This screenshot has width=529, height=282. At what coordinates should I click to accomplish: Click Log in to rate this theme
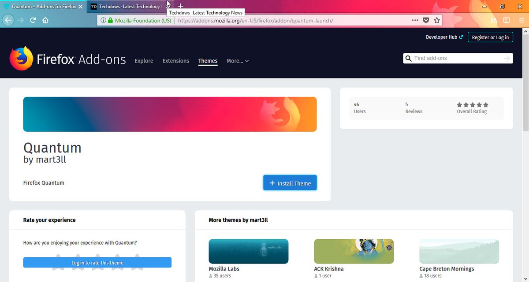click(97, 263)
